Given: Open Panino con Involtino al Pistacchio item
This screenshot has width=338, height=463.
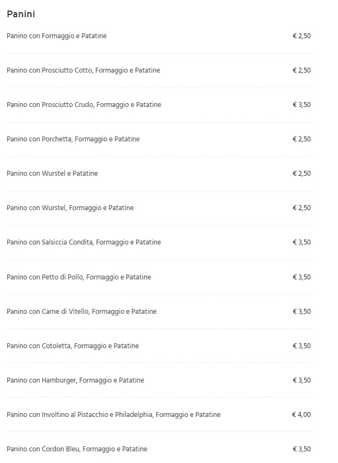Looking at the screenshot, I should (x=114, y=415).
